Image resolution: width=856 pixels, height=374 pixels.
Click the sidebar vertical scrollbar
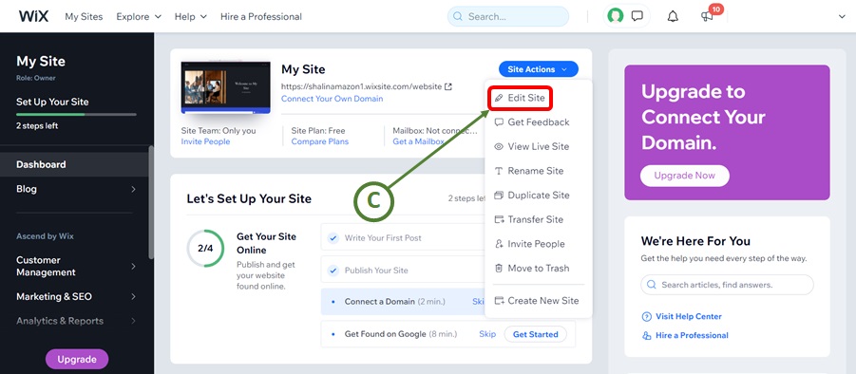click(x=151, y=203)
